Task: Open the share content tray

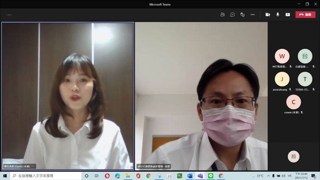Action: point(288,15)
